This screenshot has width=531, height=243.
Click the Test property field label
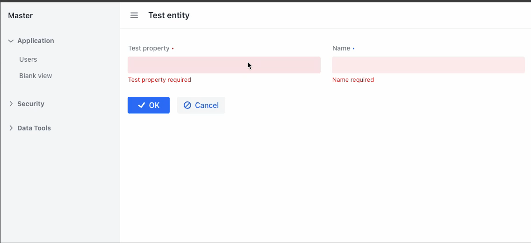pos(149,48)
